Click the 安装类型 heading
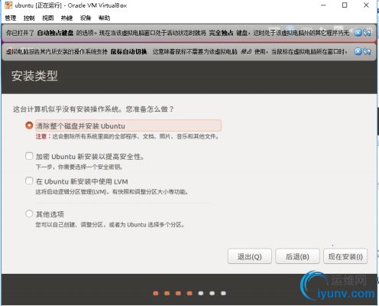Image resolution: width=379 pixels, height=306 pixels. coord(34,76)
